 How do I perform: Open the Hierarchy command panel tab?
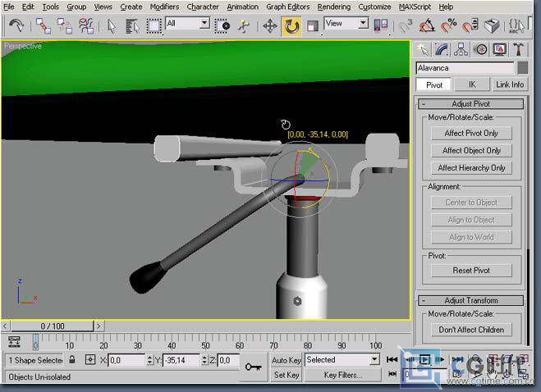point(461,50)
